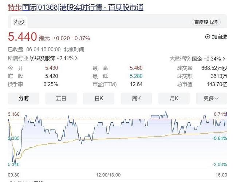Click the 最高 value 5.460
The image size is (237, 182).
pyautogui.click(x=136, y=68)
